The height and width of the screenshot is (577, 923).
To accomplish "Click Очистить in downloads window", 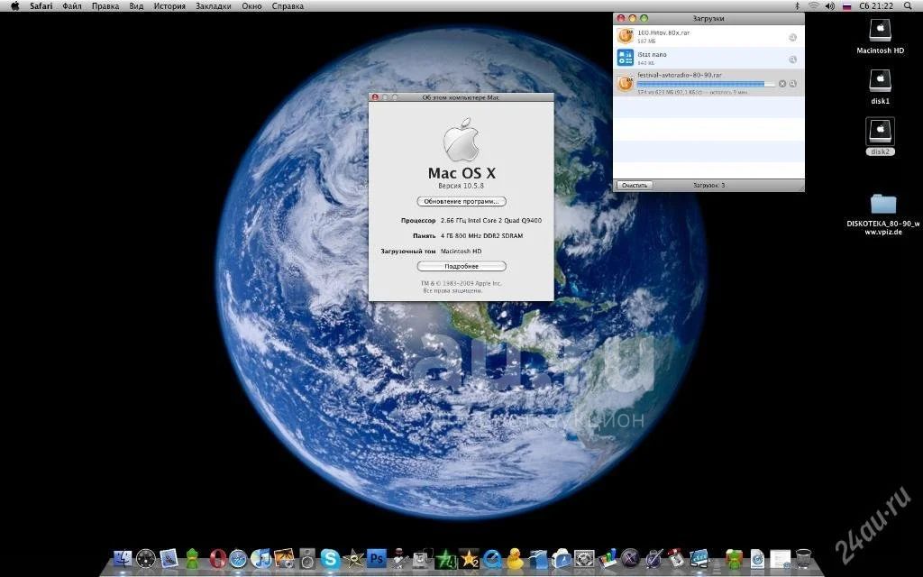I will tap(635, 185).
